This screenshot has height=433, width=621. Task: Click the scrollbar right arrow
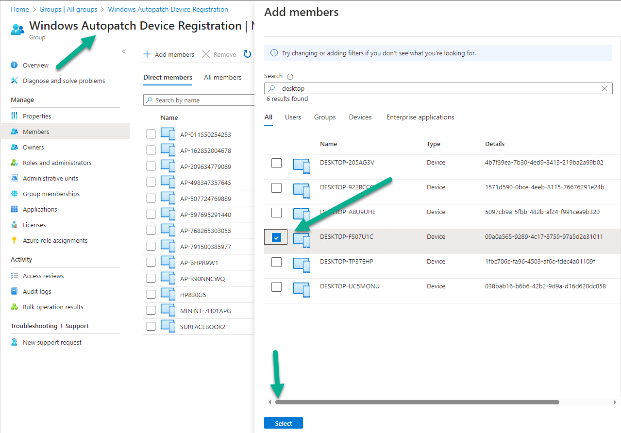tap(615, 402)
